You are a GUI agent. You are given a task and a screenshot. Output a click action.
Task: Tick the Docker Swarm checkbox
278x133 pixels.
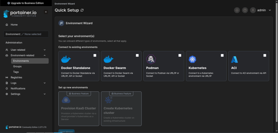tap(137, 55)
